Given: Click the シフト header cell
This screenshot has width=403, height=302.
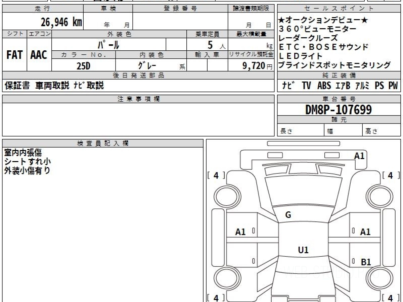Looking at the screenshot, I should pyautogui.click(x=14, y=34).
